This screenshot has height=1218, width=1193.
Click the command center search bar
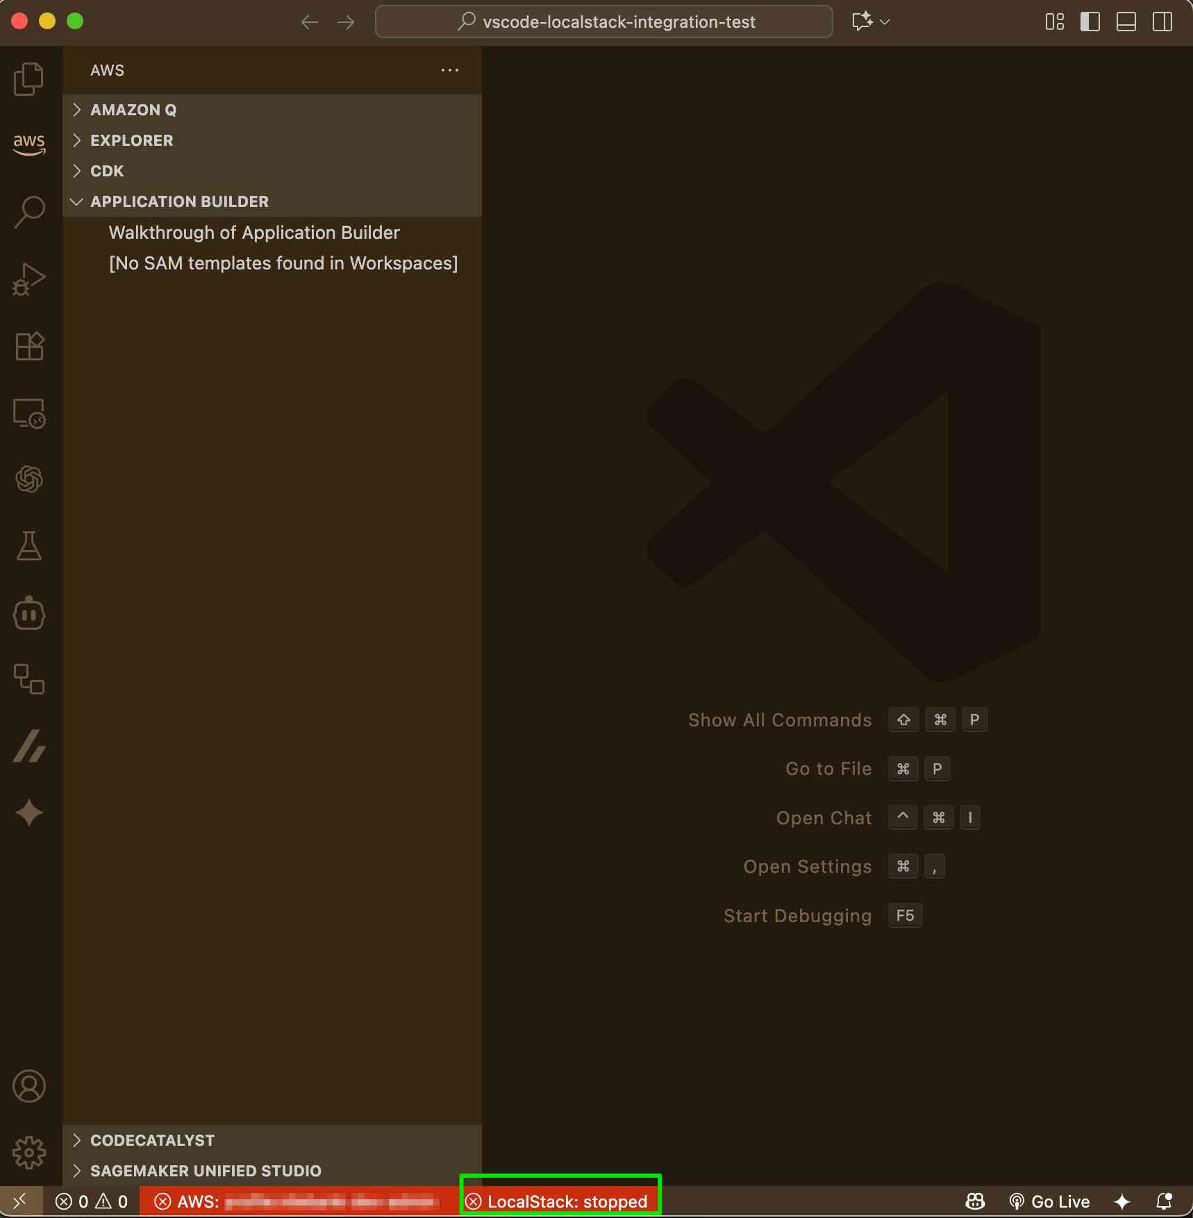click(603, 22)
